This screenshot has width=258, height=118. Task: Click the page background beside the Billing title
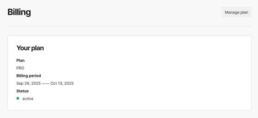(123, 12)
